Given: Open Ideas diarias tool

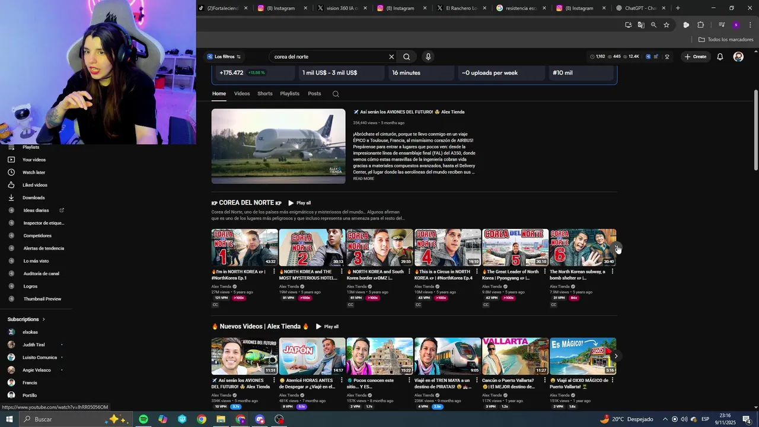Looking at the screenshot, I should pyautogui.click(x=36, y=211).
